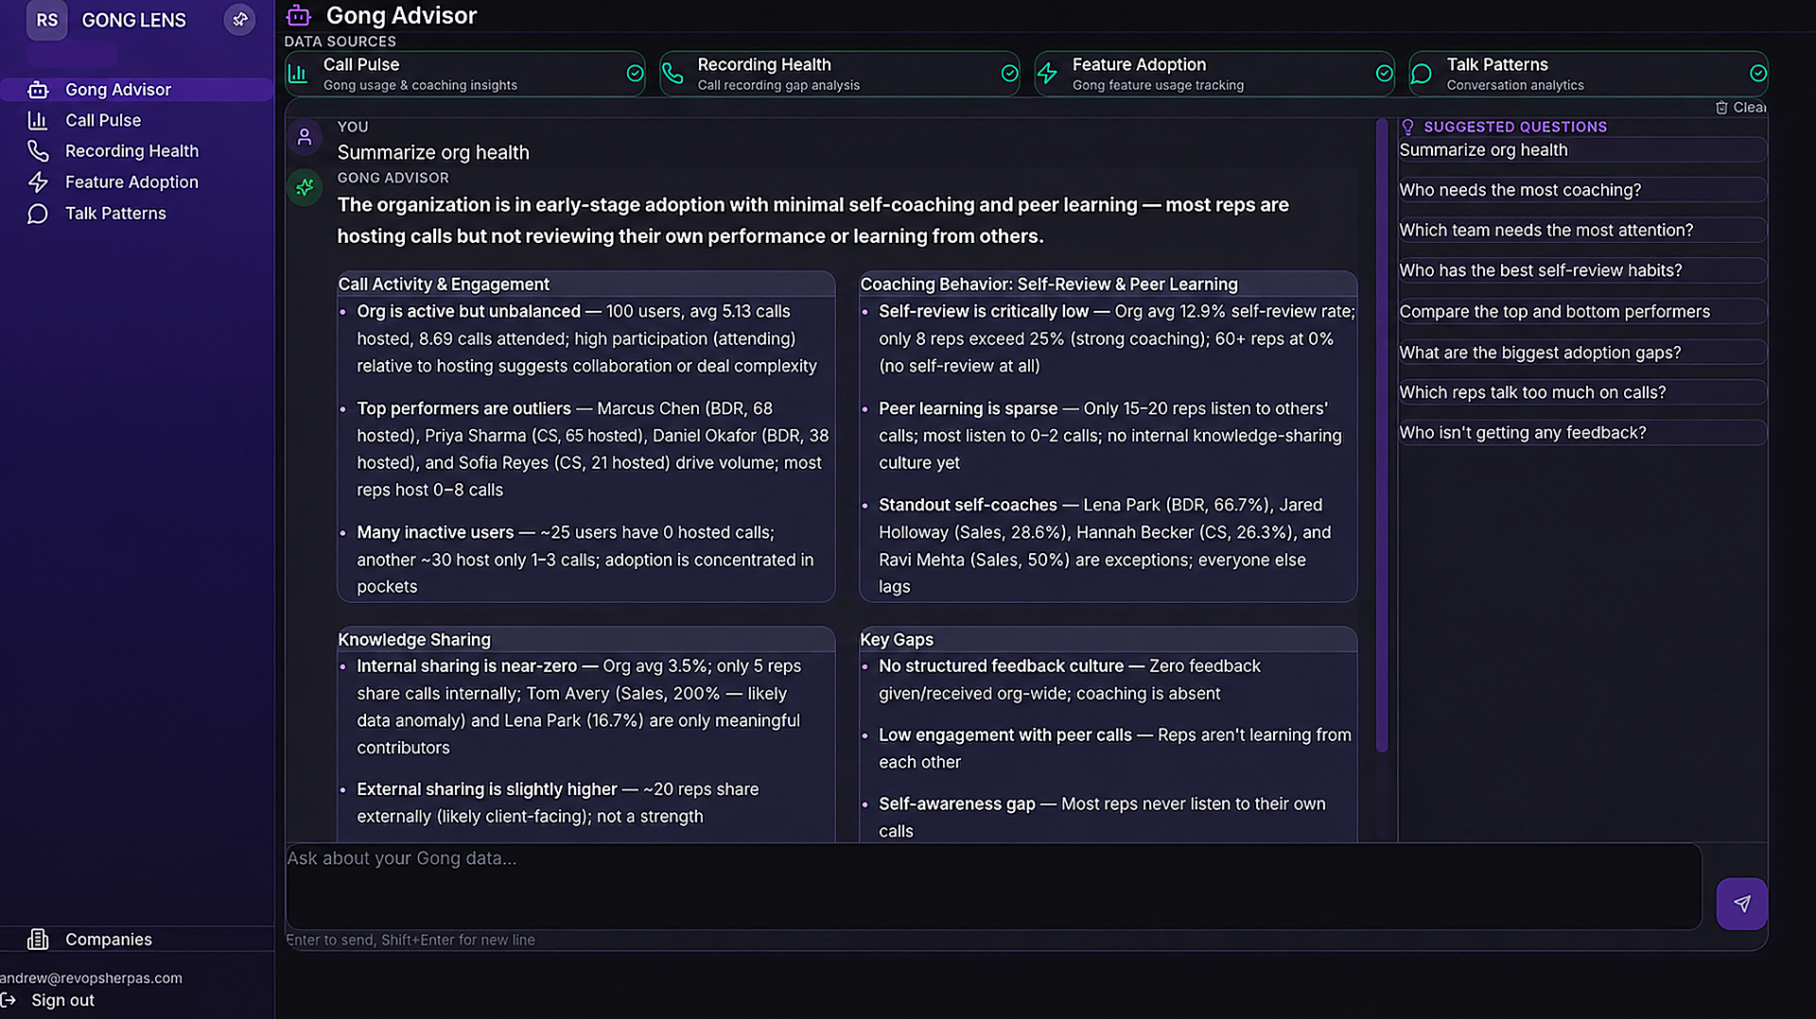Toggle the Feature Adoption data source checkmark
This screenshot has height=1019, width=1816.
[1384, 73]
